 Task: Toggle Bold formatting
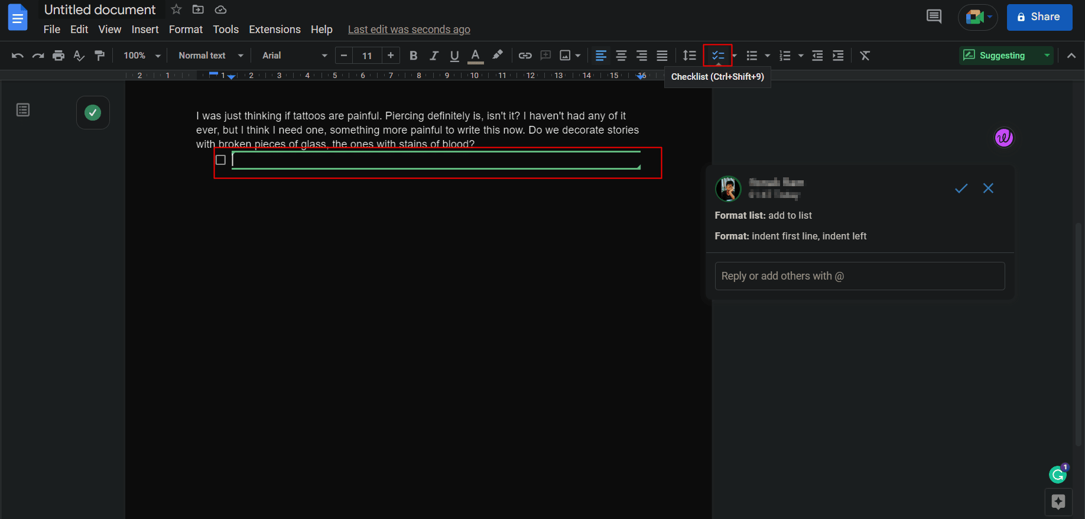tap(414, 56)
